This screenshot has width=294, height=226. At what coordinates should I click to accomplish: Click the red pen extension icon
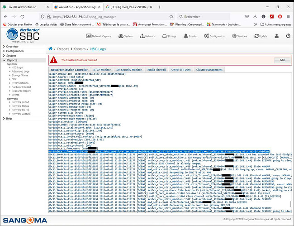272,16
